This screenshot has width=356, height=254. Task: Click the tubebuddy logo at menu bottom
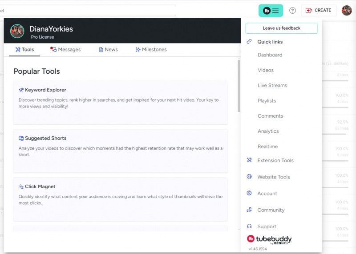[269, 239]
